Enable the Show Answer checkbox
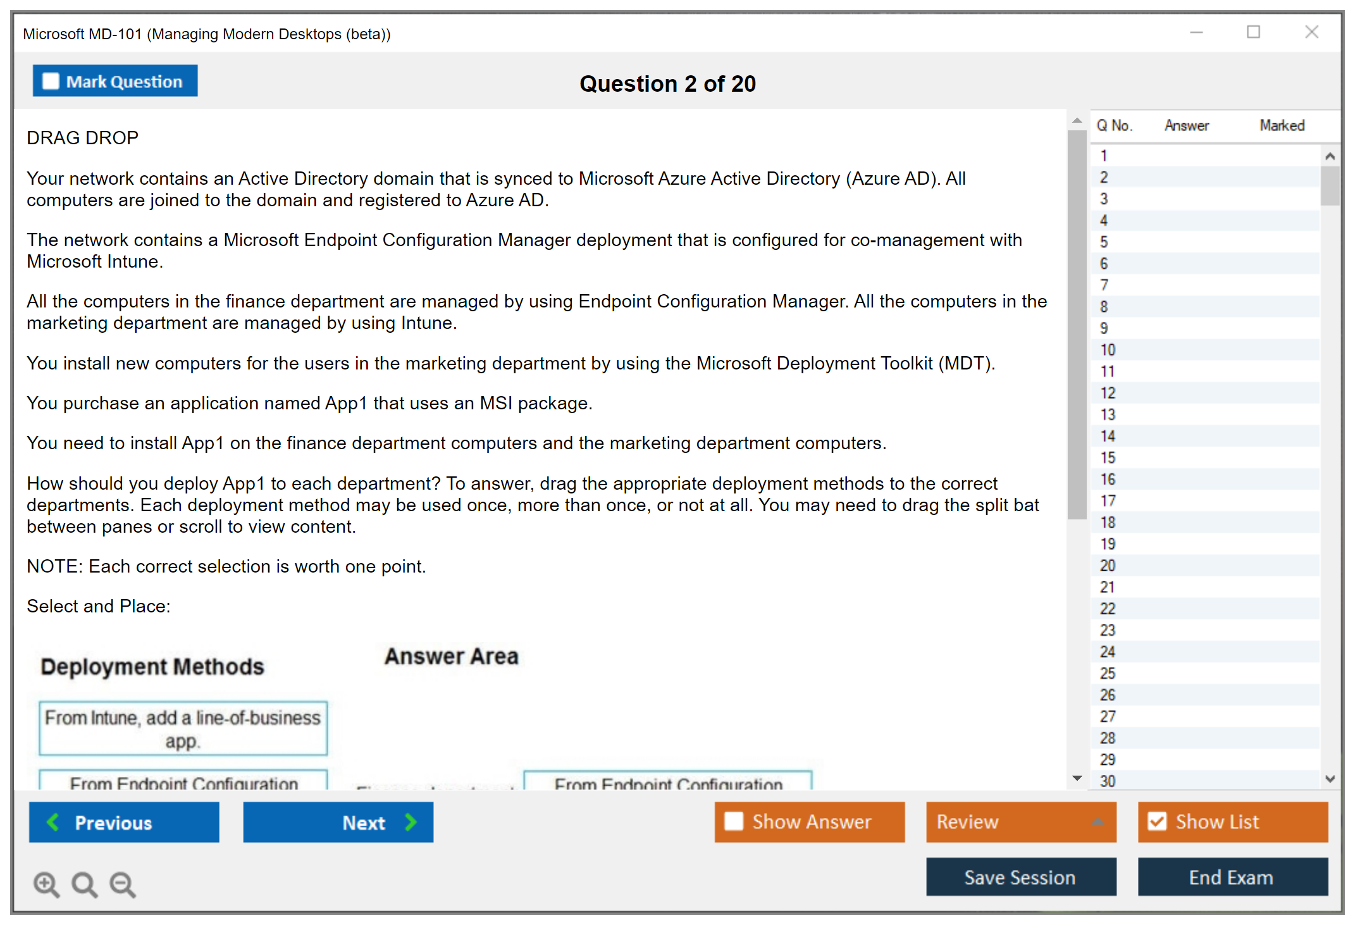 [734, 821]
